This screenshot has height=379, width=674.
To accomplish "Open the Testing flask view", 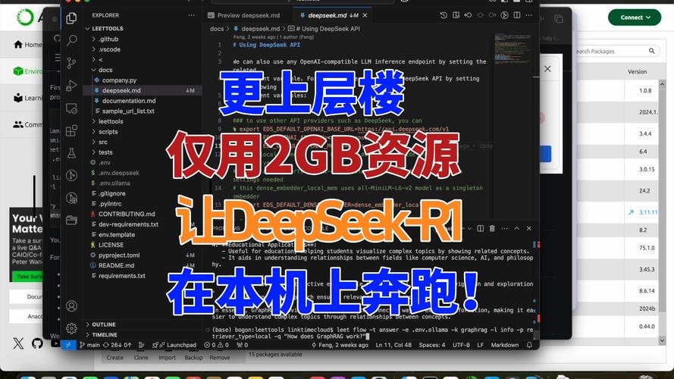I will pyautogui.click(x=71, y=153).
